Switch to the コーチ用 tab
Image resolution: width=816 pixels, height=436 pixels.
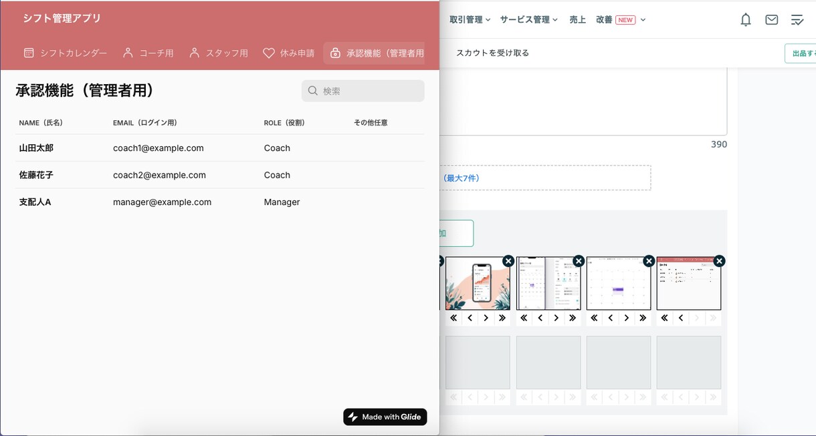pos(148,53)
